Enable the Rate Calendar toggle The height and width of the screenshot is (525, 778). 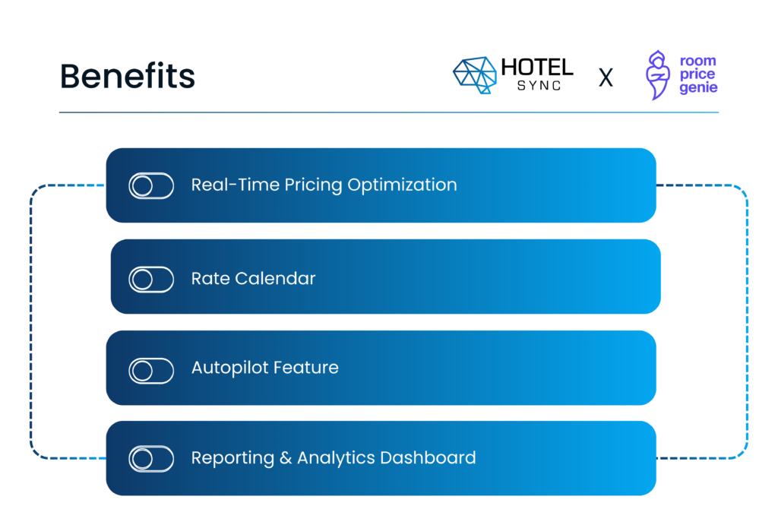coord(151,280)
